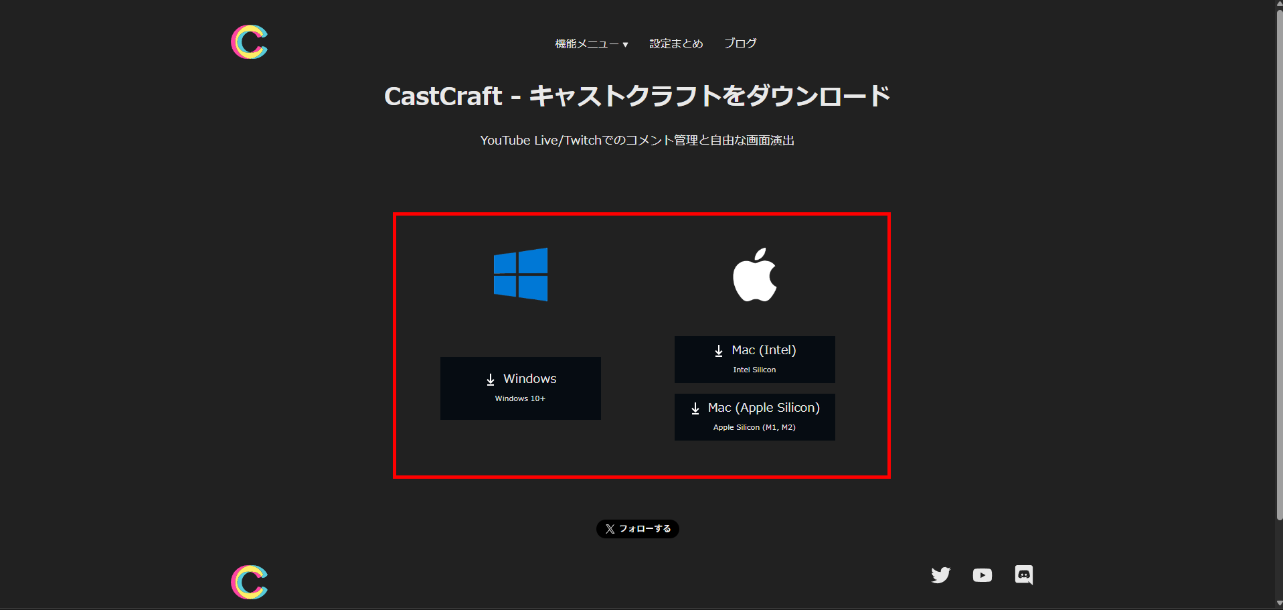The height and width of the screenshot is (610, 1283).
Task: Open the YouTube icon in footer
Action: (982, 575)
